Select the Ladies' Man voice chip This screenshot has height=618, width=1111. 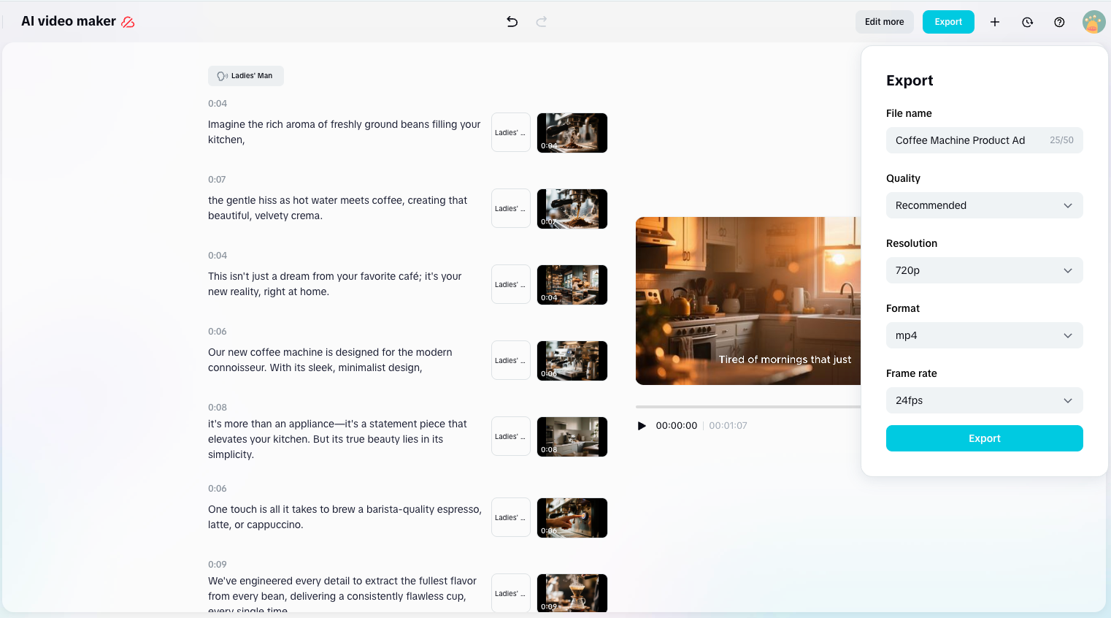click(245, 75)
